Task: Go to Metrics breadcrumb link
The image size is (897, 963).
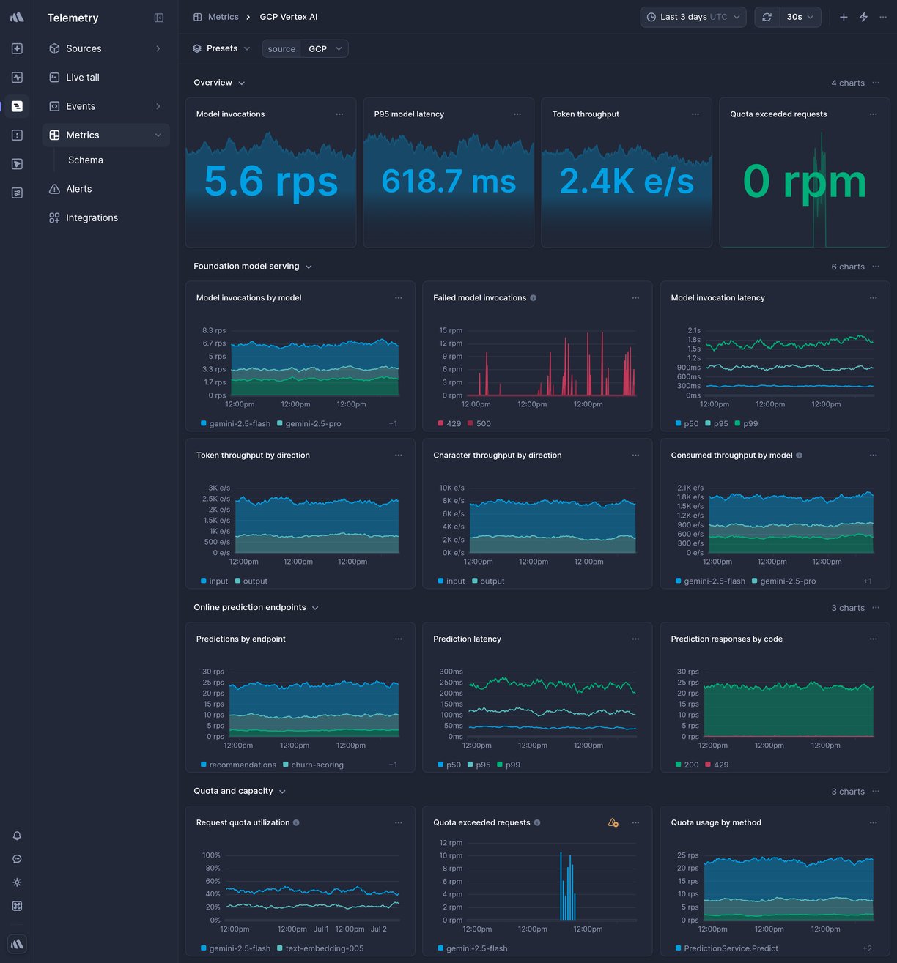Action: (x=216, y=17)
